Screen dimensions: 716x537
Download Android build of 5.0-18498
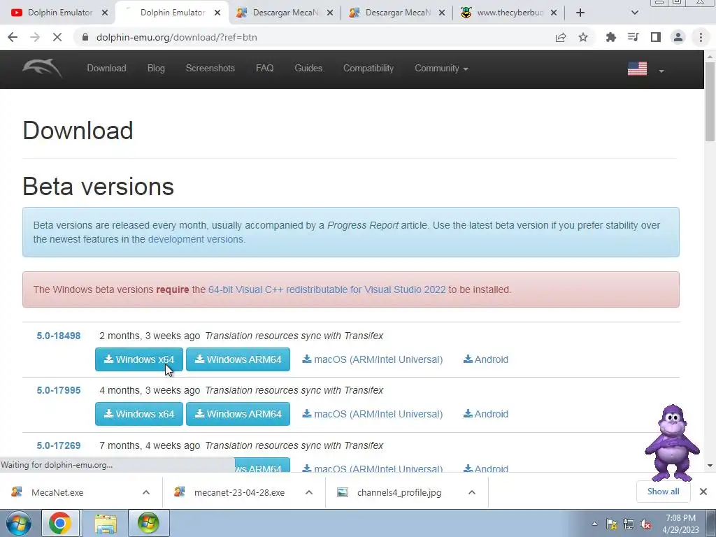[485, 359]
